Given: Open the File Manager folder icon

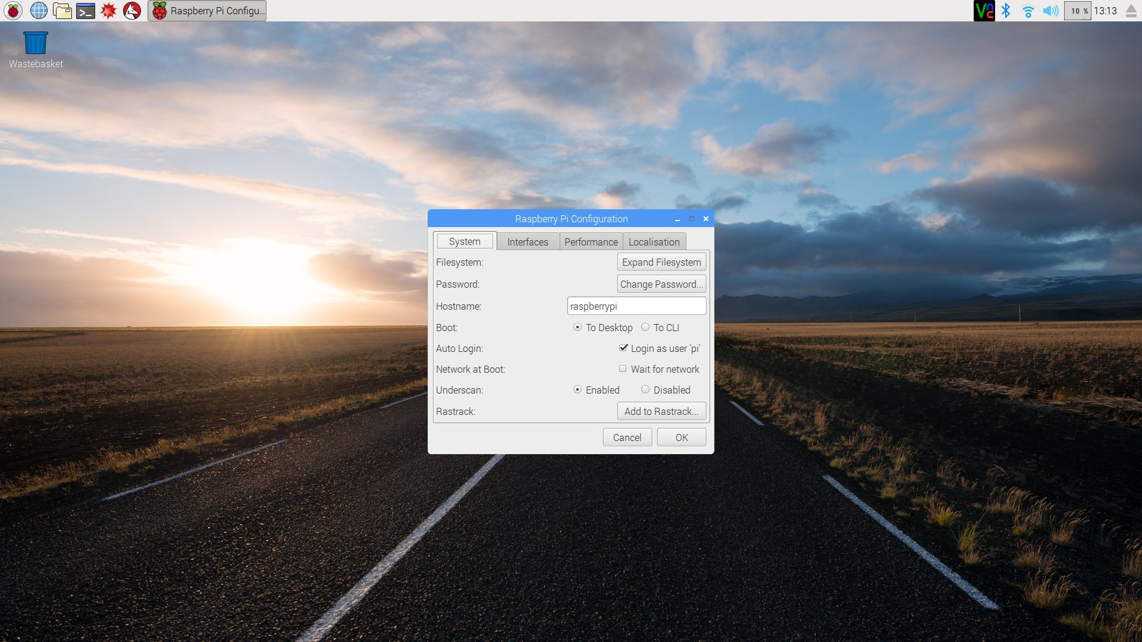Looking at the screenshot, I should [x=62, y=11].
